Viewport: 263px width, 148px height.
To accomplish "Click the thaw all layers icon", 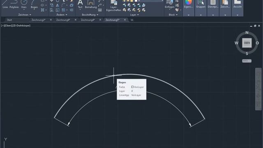I will 134,10.
